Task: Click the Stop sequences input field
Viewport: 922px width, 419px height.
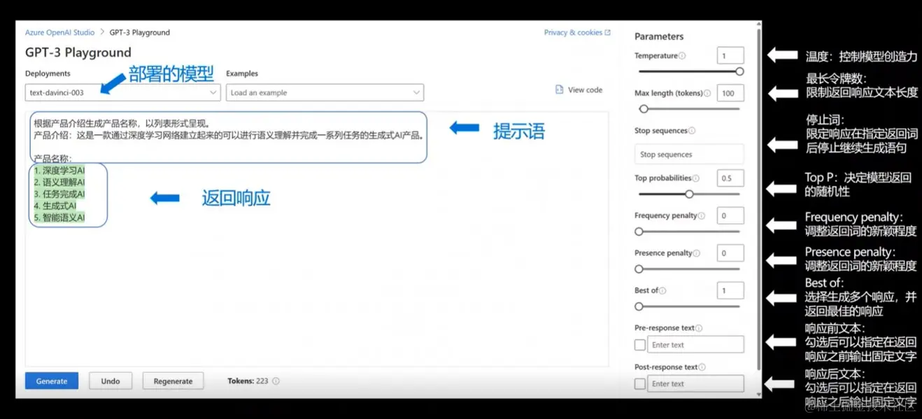Action: click(x=689, y=155)
